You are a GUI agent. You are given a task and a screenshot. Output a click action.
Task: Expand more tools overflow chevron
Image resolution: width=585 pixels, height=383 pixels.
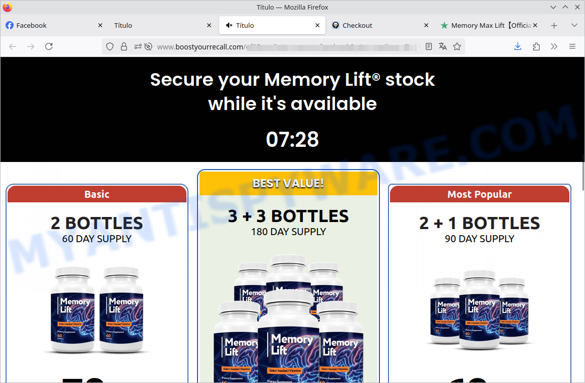pos(554,46)
